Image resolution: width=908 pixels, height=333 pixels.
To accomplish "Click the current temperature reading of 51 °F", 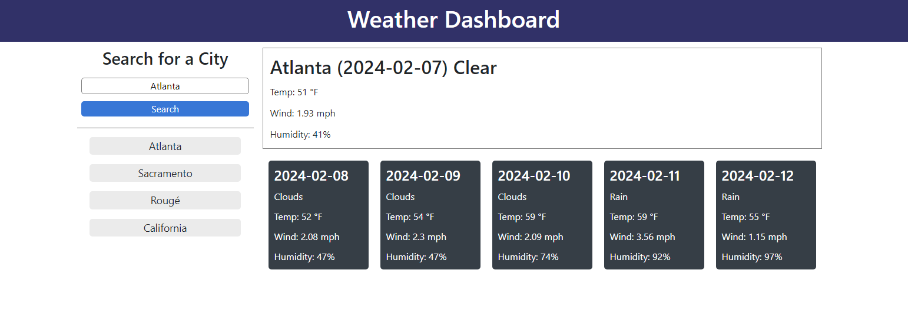I will 294,92.
